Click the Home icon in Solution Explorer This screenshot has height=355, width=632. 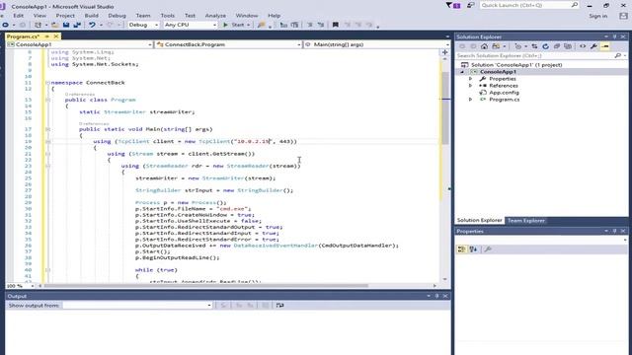pyautogui.click(x=485, y=46)
